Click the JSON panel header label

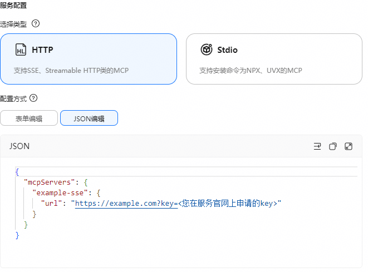(x=19, y=146)
